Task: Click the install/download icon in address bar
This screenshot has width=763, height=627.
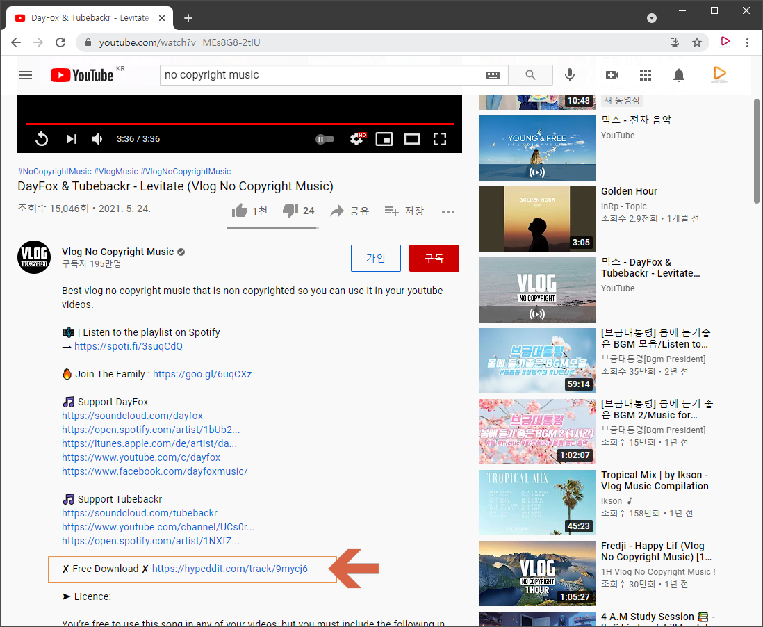Action: 675,42
